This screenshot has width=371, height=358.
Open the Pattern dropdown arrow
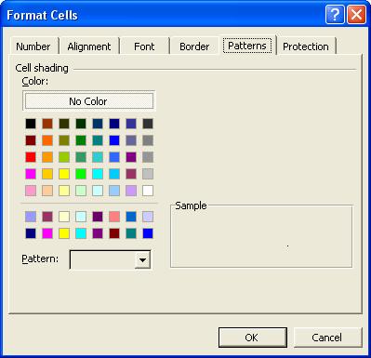[x=142, y=259]
